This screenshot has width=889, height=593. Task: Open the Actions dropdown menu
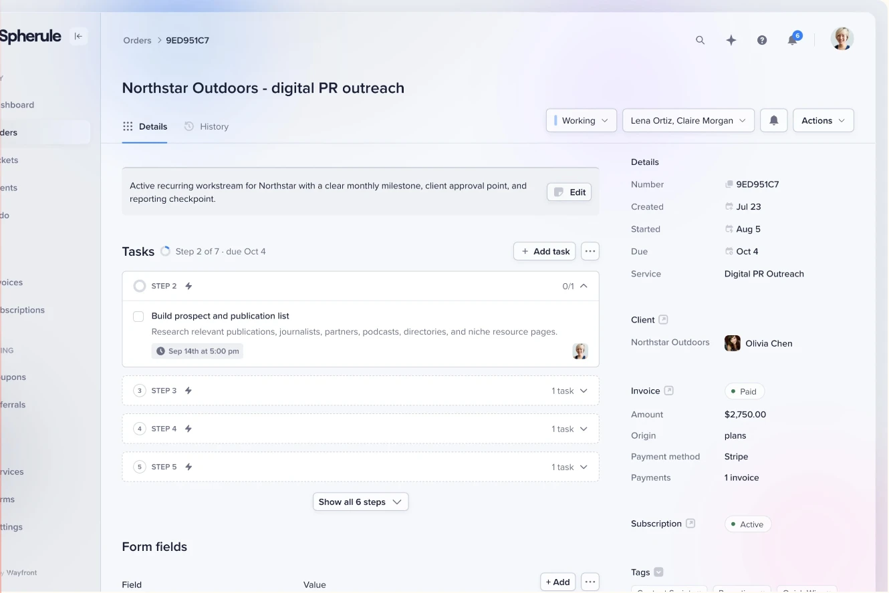pyautogui.click(x=823, y=120)
